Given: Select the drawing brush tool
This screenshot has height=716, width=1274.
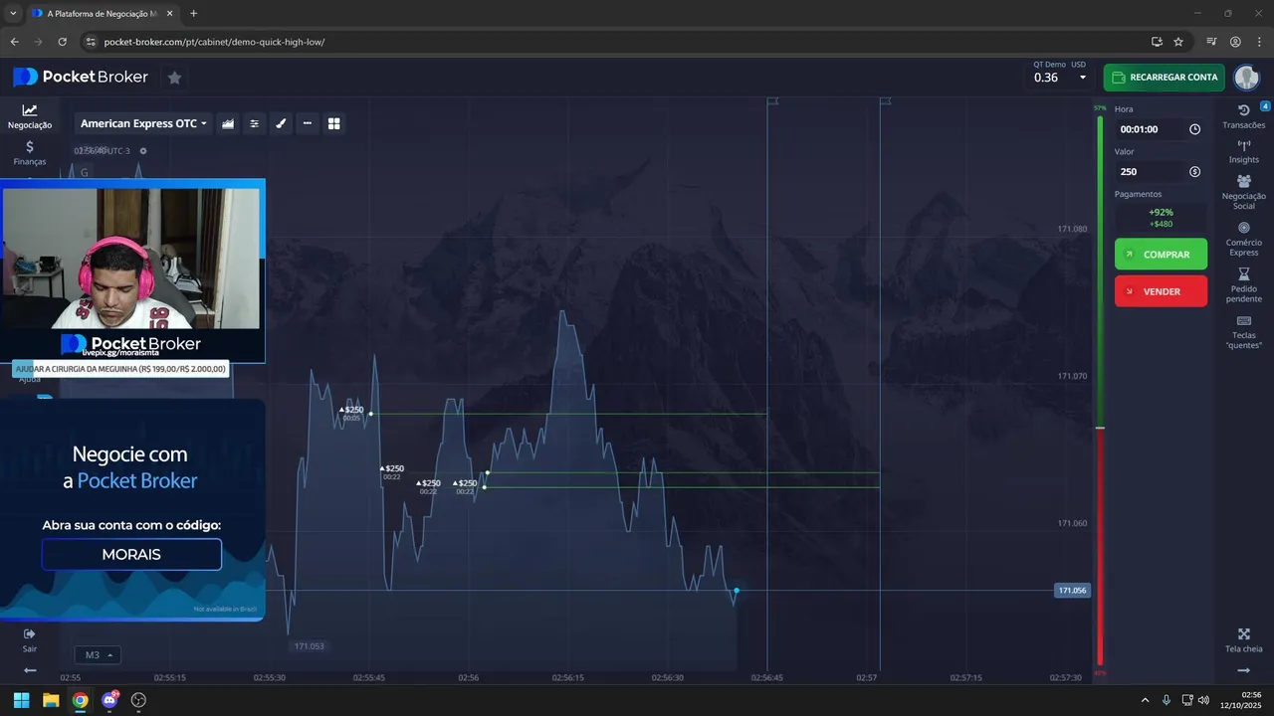Looking at the screenshot, I should (281, 123).
